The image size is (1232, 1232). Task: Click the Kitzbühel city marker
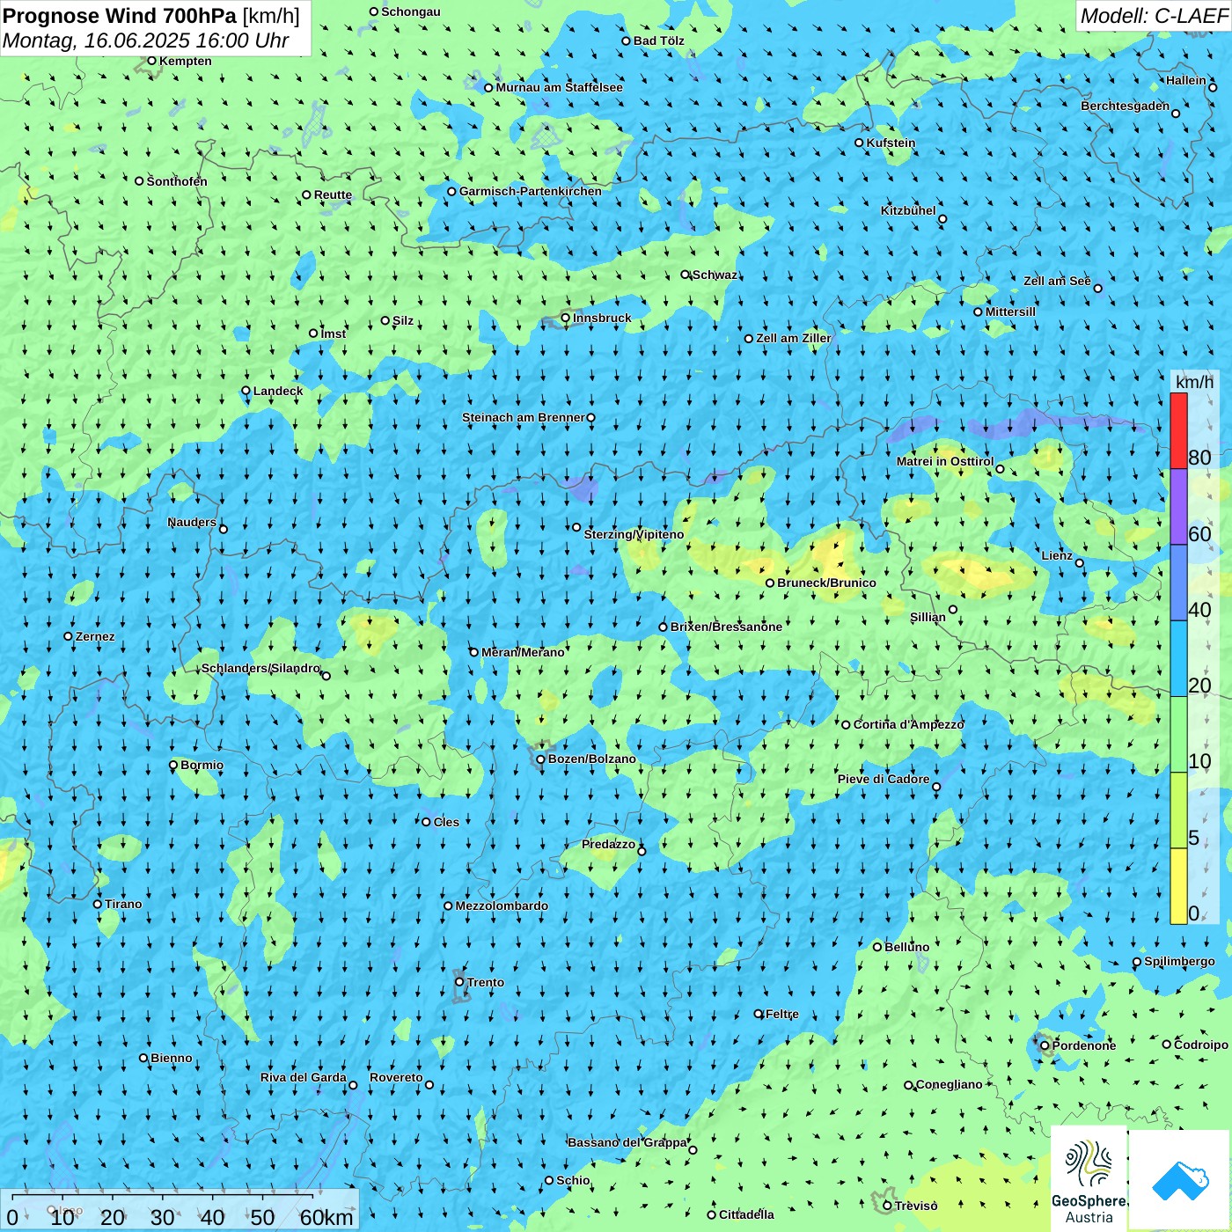942,219
